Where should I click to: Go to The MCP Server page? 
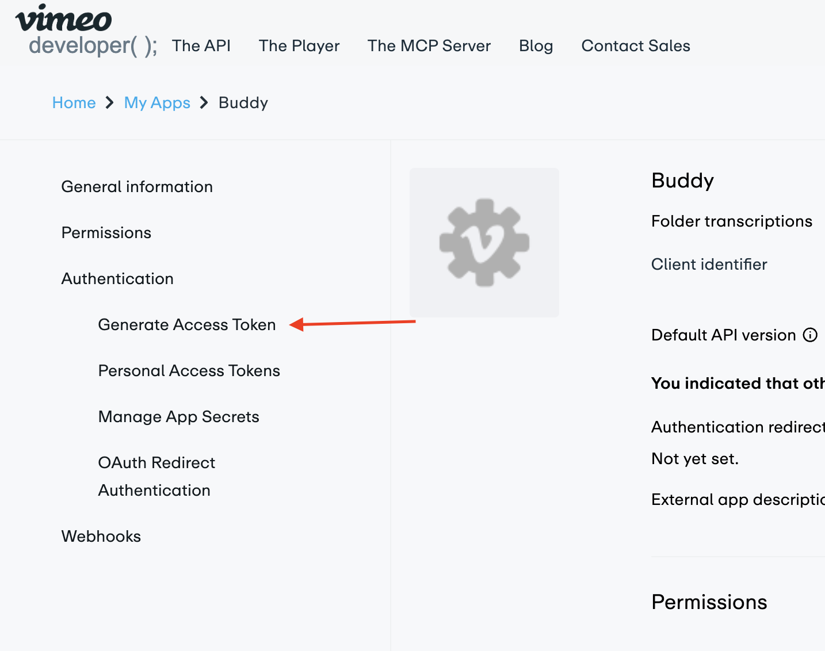pyautogui.click(x=429, y=46)
